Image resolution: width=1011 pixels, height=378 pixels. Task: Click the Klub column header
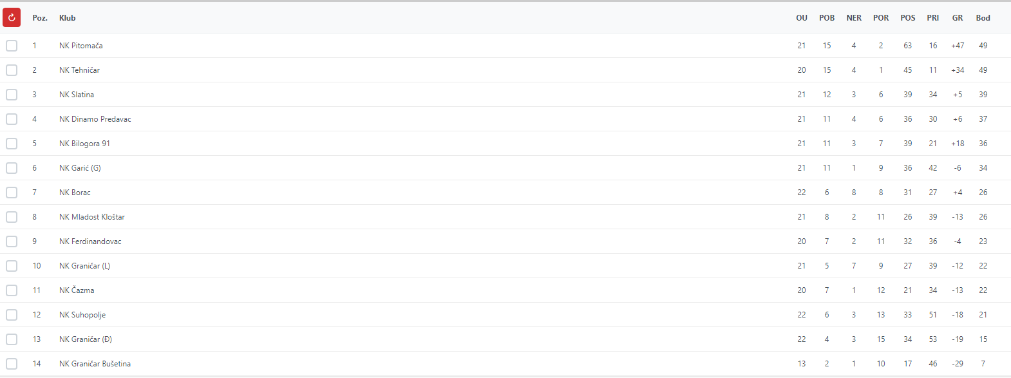click(x=68, y=18)
